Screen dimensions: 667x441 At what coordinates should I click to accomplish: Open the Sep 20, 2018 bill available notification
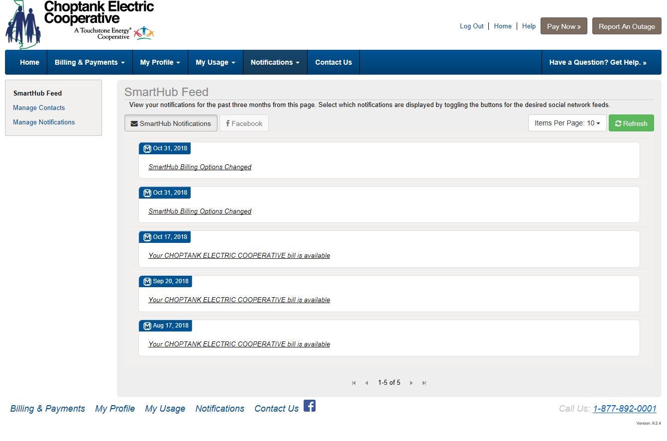(x=239, y=300)
